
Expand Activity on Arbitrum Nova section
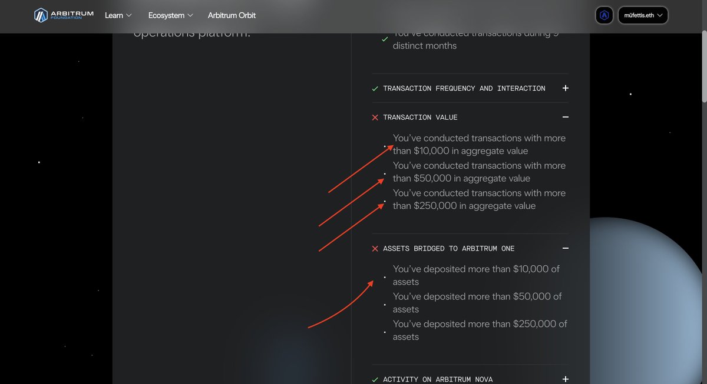565,379
